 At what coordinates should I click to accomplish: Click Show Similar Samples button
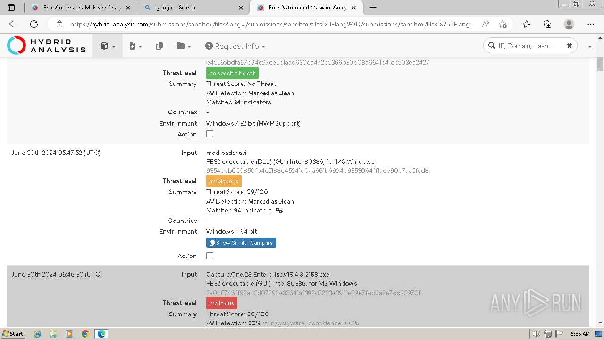coord(241,243)
